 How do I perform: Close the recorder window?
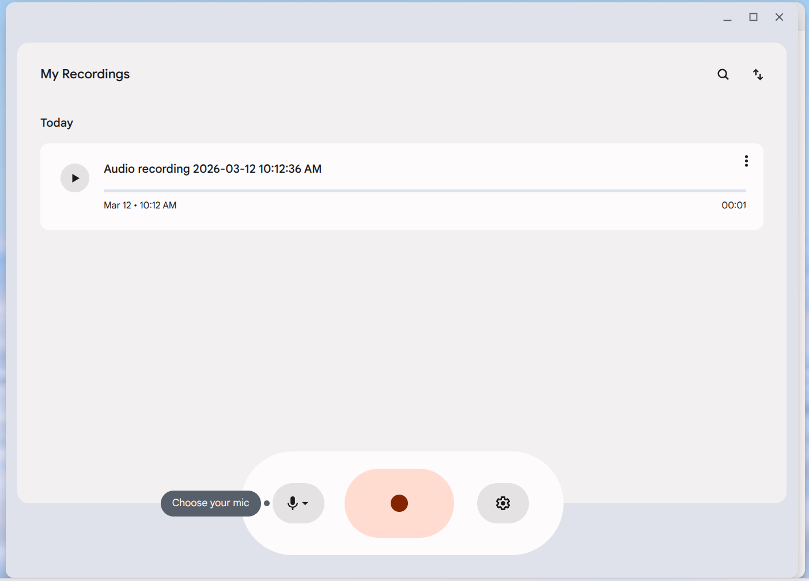click(779, 17)
